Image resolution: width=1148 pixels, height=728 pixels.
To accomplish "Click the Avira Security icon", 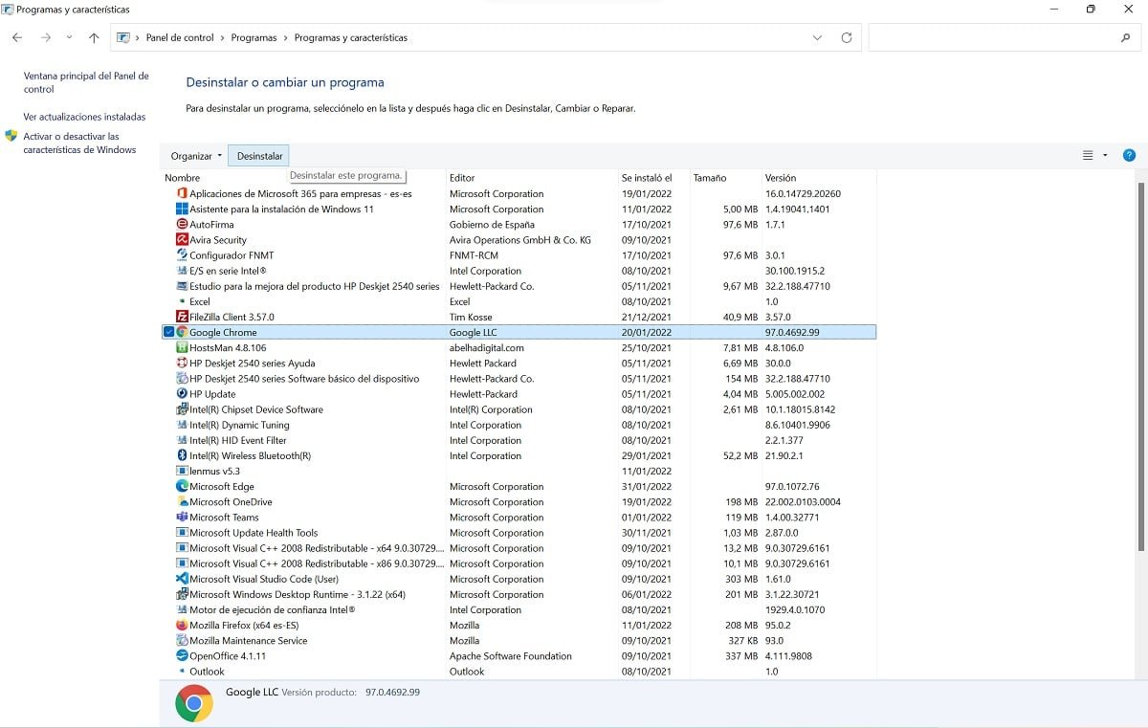I will (x=182, y=240).
